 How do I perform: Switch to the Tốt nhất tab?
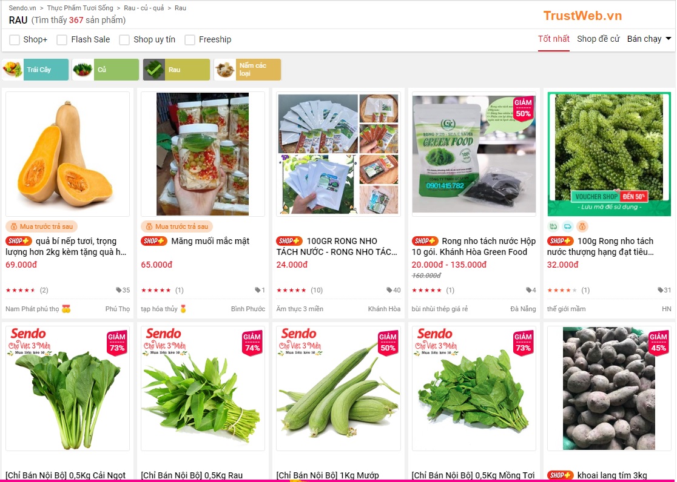(553, 39)
